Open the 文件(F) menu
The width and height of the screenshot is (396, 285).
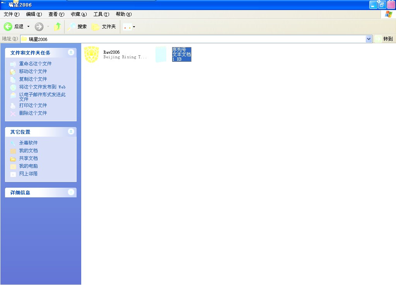point(12,14)
